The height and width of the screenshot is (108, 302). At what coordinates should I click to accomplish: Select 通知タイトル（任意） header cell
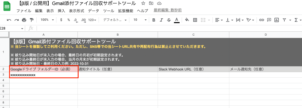[118, 69]
